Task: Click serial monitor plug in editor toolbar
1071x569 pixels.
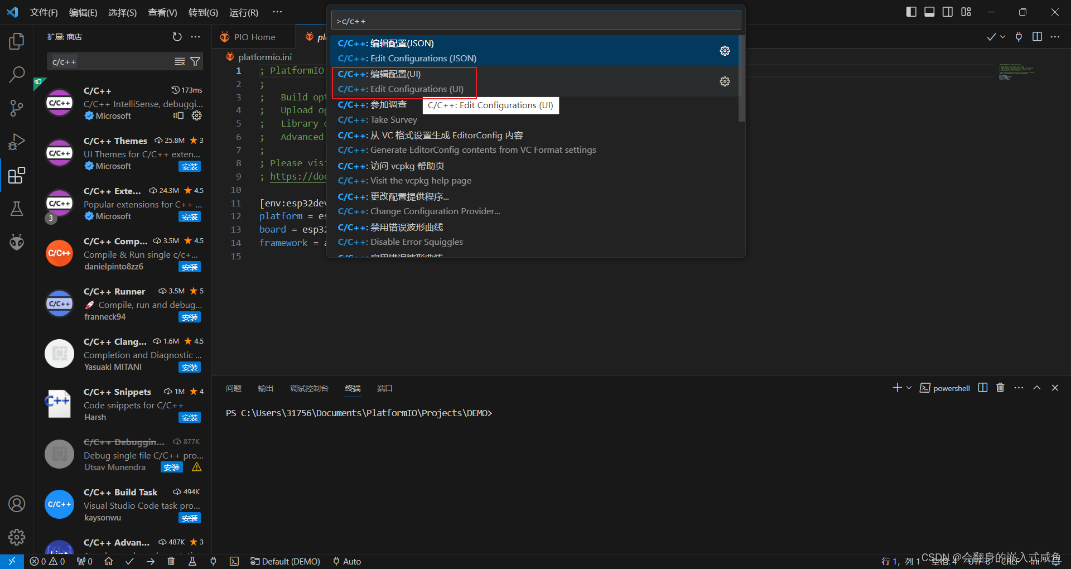Action: tap(1019, 37)
